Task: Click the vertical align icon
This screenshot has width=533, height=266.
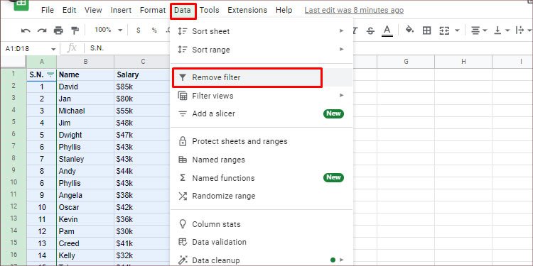Action: coord(497,31)
